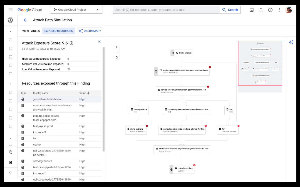Screen dimensions: 300x187
Task: Click the critical-user-data Bucket node
Action: point(182,169)
